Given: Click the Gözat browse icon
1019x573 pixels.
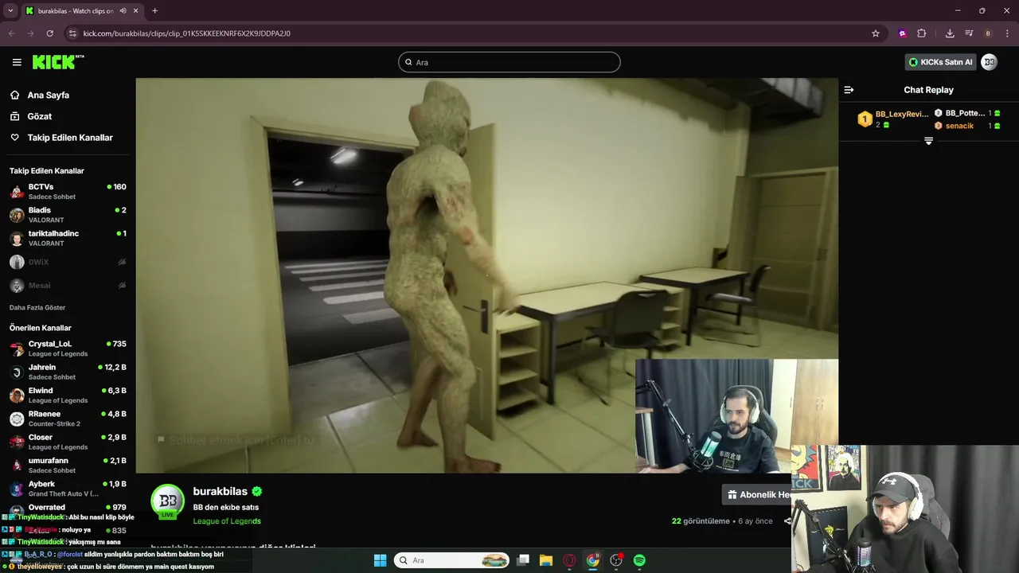Looking at the screenshot, I should point(15,116).
